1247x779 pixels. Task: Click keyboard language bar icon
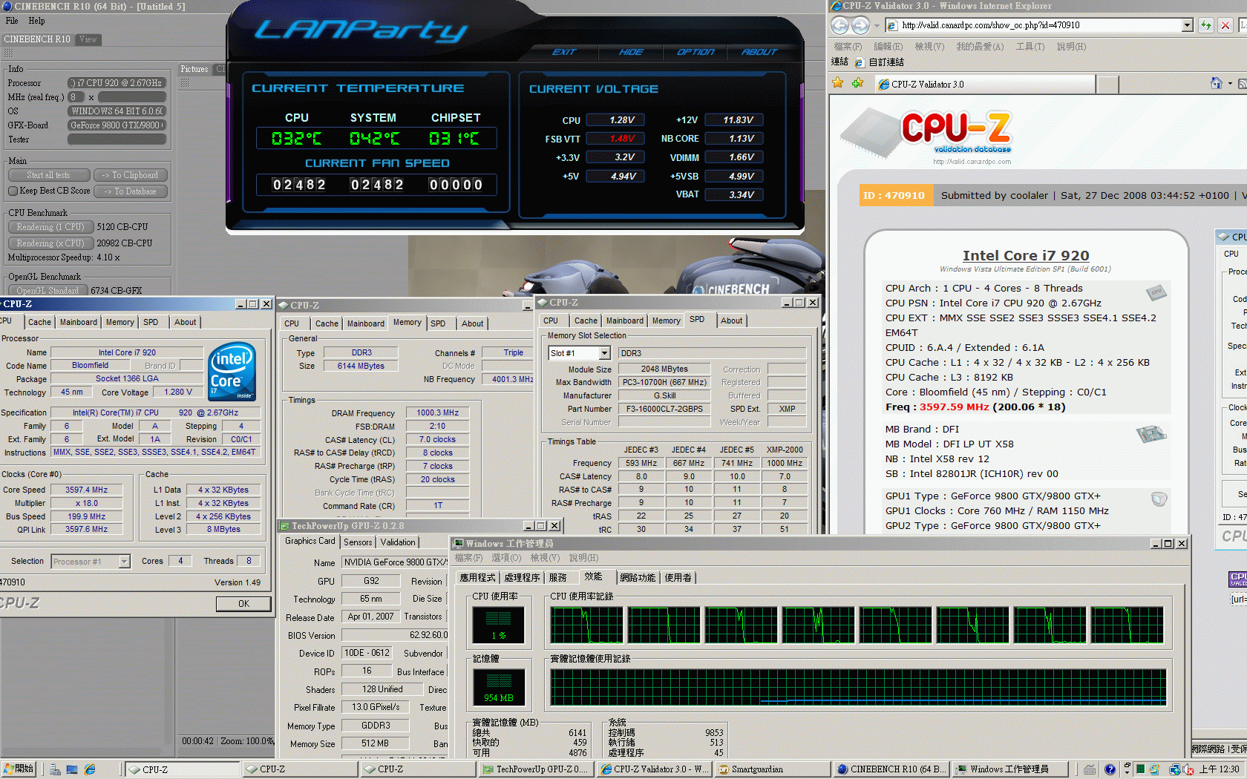(1089, 769)
